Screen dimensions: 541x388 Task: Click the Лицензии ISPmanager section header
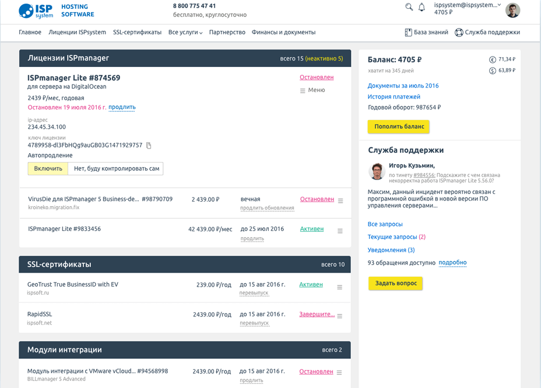(185, 58)
